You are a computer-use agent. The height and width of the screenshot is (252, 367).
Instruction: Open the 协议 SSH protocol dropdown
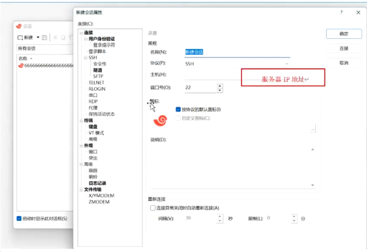(237, 64)
